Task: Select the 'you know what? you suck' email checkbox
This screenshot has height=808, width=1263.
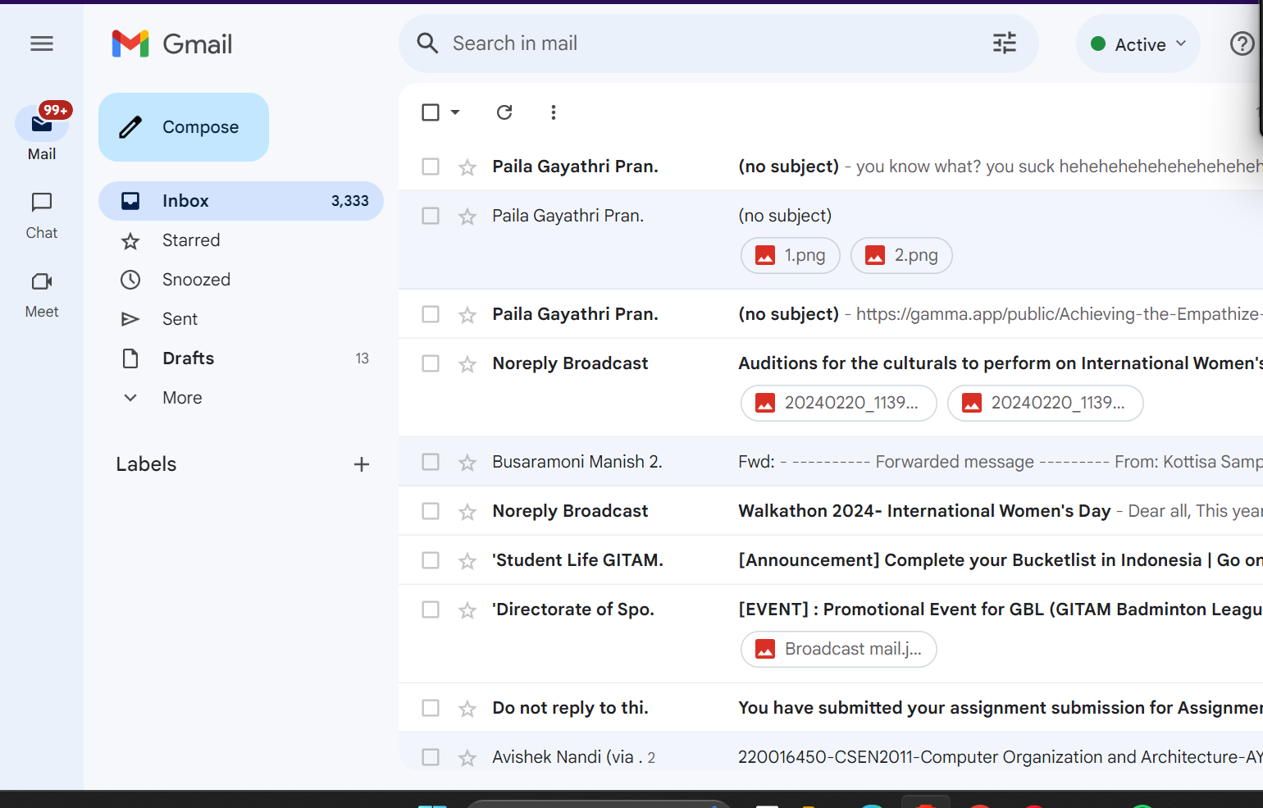Action: (x=431, y=167)
